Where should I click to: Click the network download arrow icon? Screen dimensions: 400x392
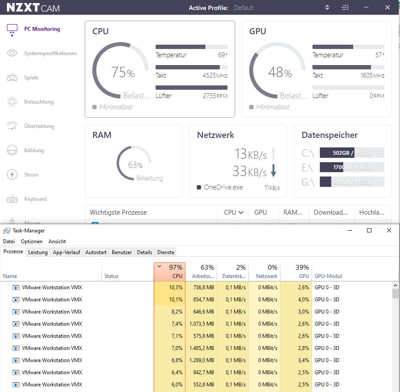[x=273, y=171]
